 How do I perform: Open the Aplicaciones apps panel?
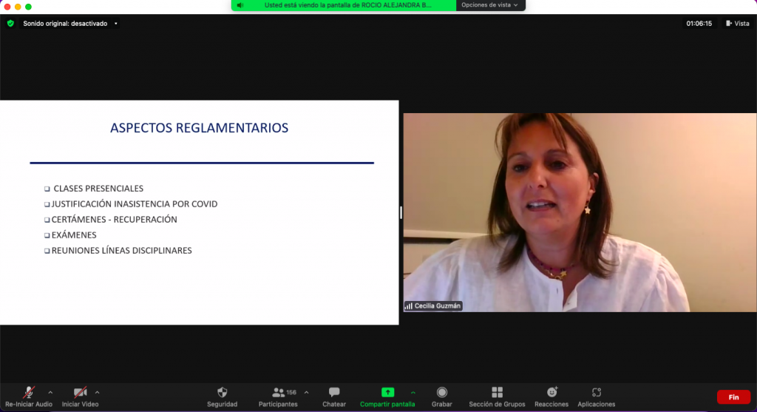[x=597, y=393]
